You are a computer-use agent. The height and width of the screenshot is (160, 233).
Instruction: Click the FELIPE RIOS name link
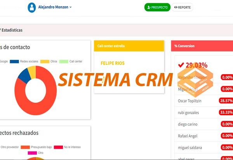[x=112, y=63]
